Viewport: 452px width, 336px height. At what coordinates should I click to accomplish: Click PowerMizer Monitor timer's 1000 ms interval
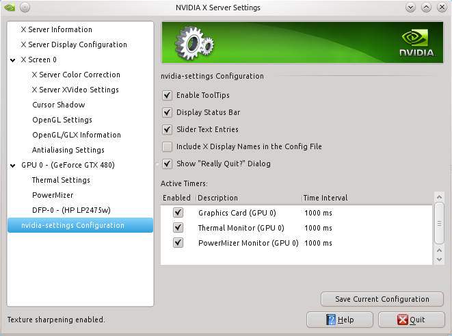(318, 243)
